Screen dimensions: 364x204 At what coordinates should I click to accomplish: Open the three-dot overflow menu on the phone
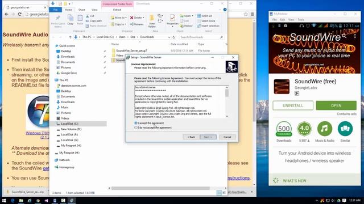(355, 36)
